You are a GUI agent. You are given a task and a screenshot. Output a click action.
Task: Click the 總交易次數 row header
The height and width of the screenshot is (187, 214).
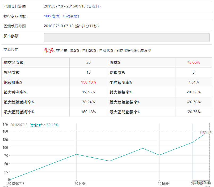14,63
